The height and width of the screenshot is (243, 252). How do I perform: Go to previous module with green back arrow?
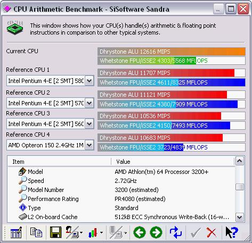140,232
